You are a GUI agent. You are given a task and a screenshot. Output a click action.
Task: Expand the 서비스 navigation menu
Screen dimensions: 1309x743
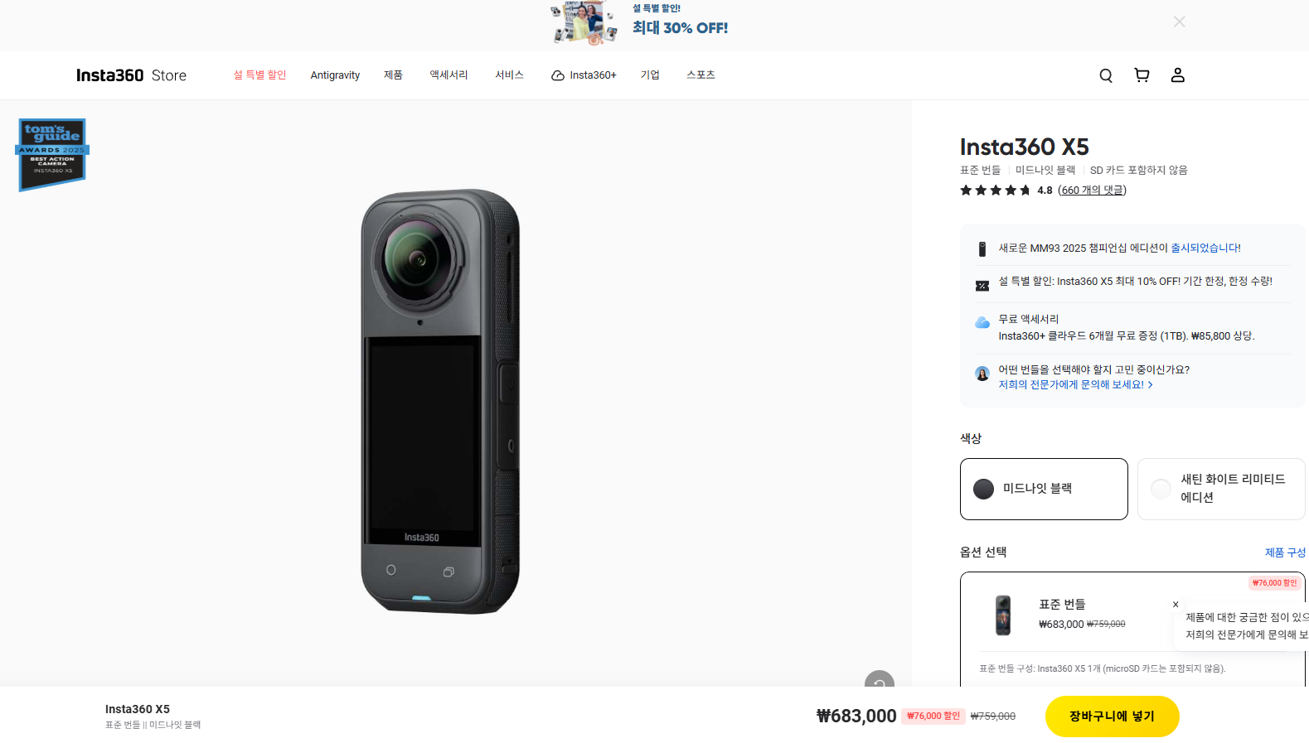click(509, 75)
